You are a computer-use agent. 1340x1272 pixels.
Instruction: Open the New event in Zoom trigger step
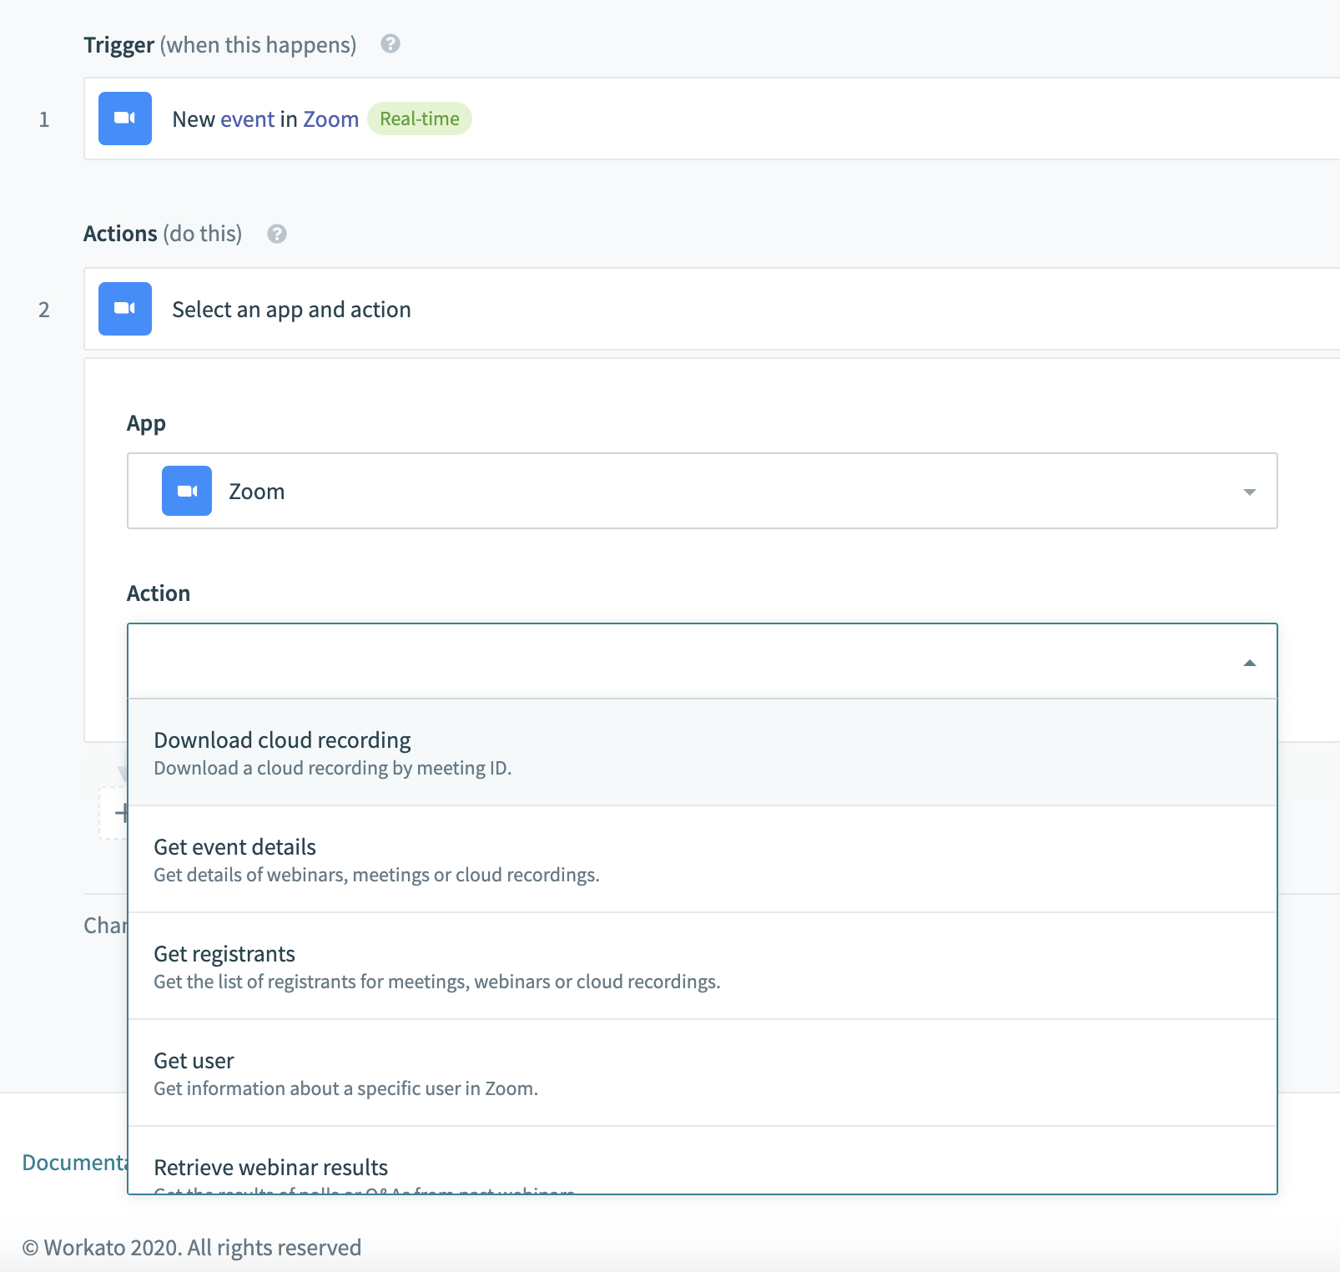[x=712, y=119]
